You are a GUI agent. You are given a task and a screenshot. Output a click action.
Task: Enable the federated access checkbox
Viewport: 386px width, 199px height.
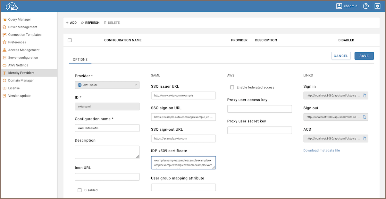(x=232, y=87)
